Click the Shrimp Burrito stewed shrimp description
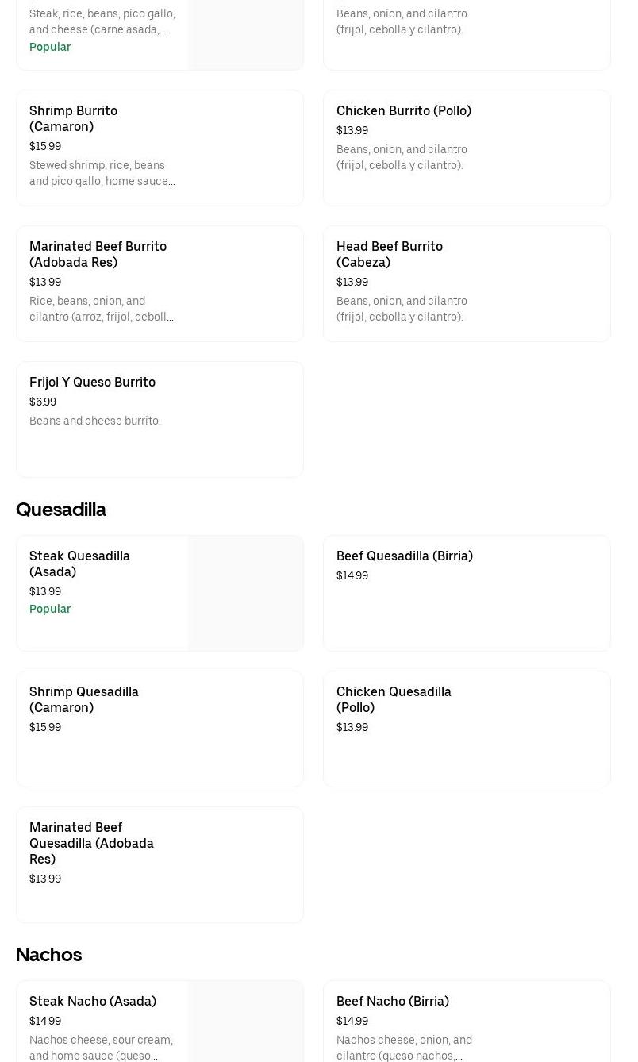 pyautogui.click(x=102, y=173)
